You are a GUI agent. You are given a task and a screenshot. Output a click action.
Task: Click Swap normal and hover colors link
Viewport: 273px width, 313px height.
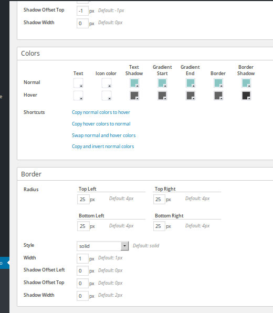click(103, 135)
